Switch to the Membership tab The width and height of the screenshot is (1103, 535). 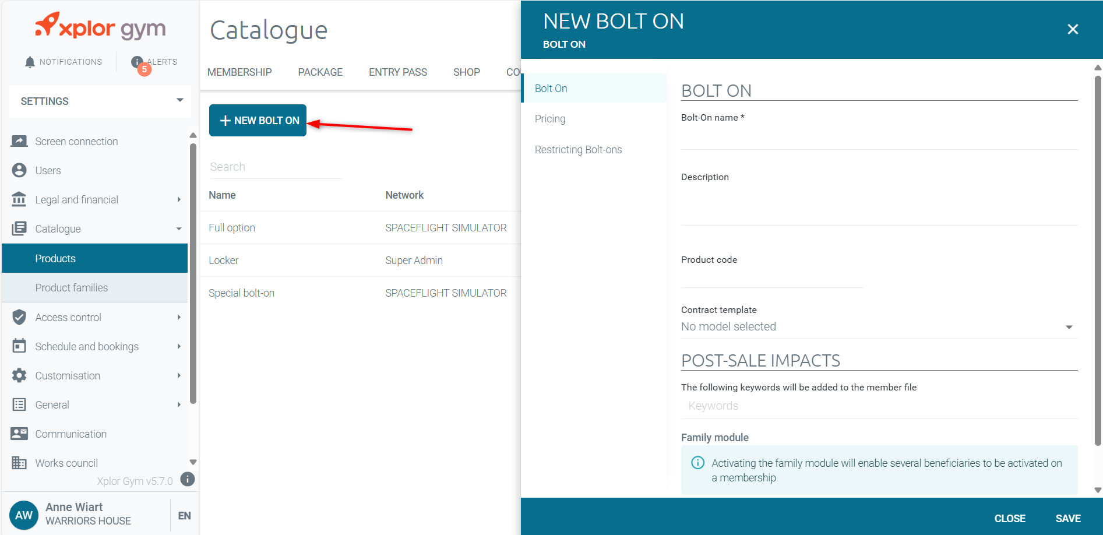tap(239, 72)
